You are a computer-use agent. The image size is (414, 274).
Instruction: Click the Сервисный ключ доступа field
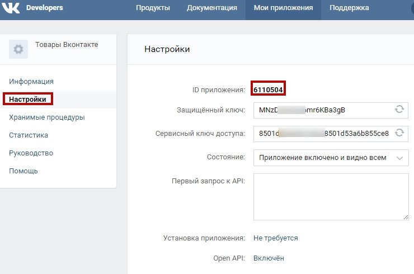tap(331, 134)
